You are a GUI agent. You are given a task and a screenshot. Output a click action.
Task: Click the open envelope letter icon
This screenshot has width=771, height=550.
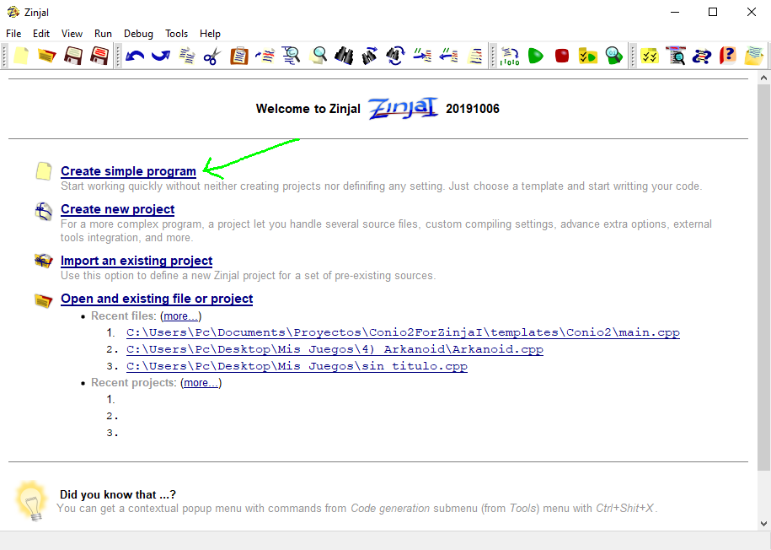[x=754, y=56]
